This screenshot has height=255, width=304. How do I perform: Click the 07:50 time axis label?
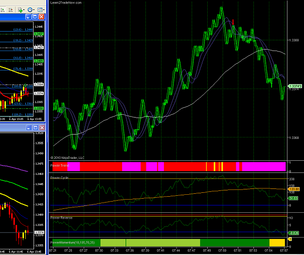[222, 251]
